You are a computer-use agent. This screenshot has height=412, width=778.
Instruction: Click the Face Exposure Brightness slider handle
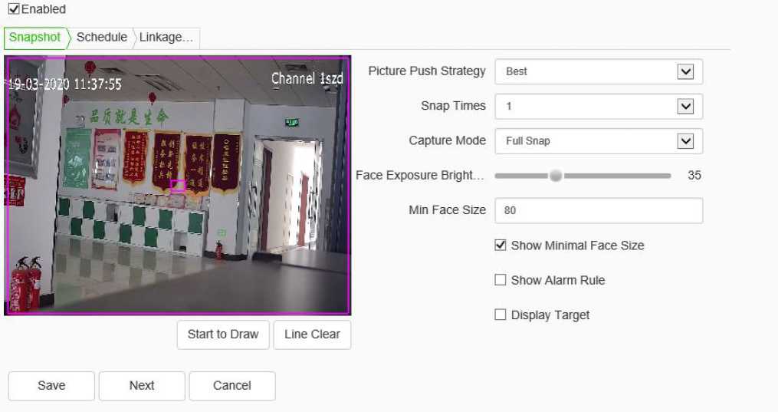click(x=556, y=176)
